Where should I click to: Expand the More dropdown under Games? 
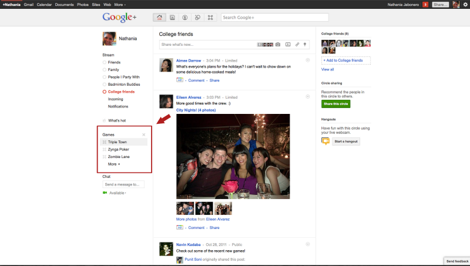[x=114, y=164]
